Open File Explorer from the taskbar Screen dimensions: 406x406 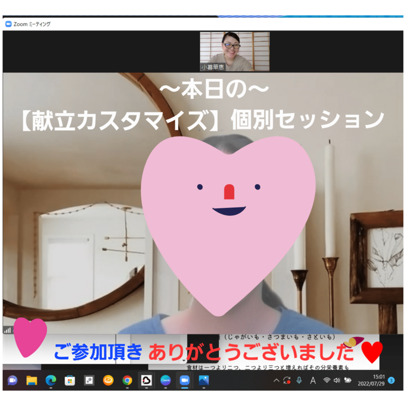coord(31,380)
